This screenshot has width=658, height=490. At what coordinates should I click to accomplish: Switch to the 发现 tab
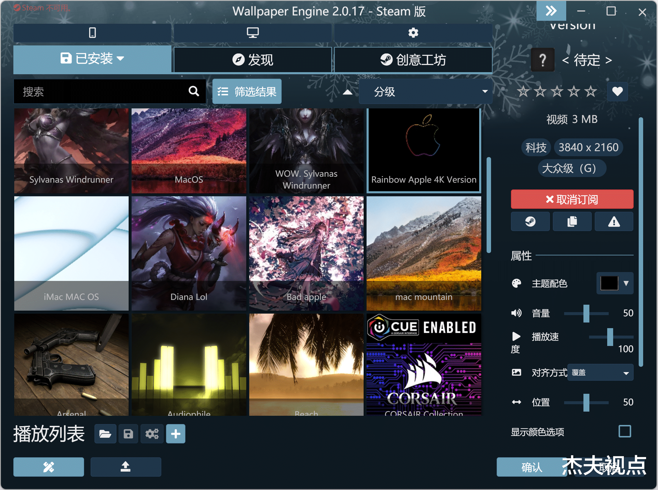click(253, 60)
